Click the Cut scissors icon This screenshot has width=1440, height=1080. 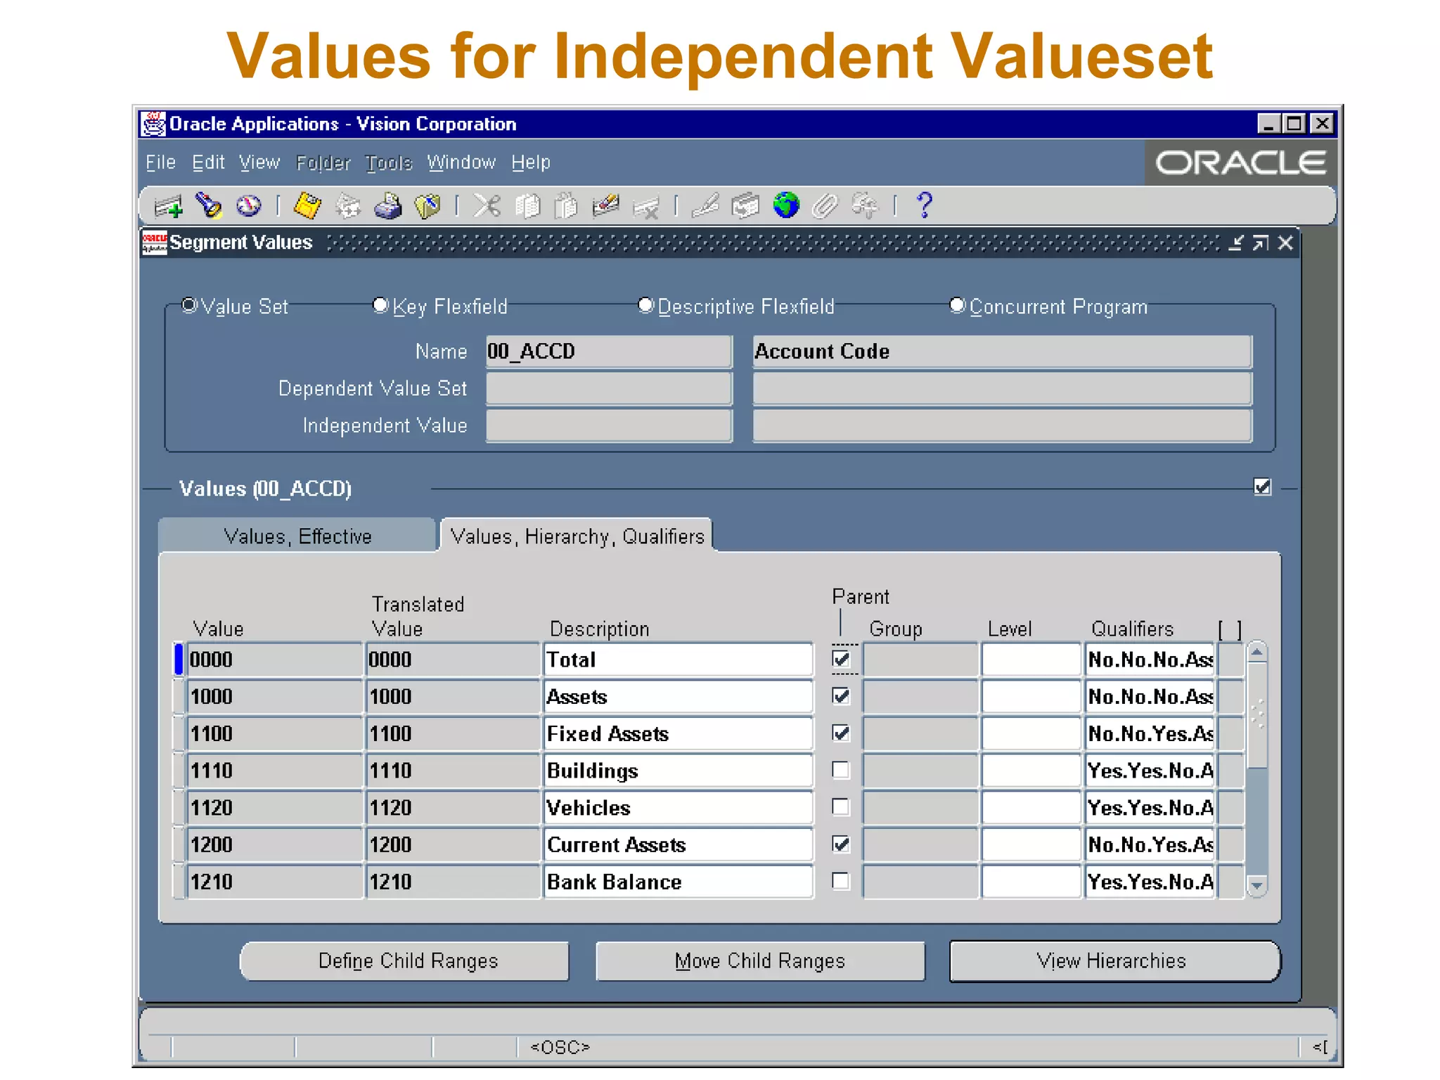pos(487,205)
